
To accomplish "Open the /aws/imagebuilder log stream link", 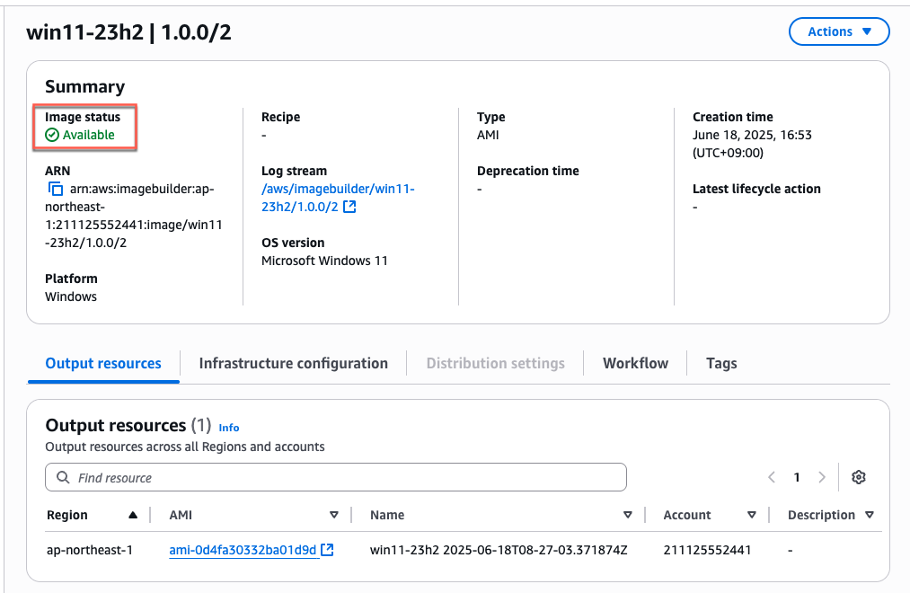I will [338, 189].
